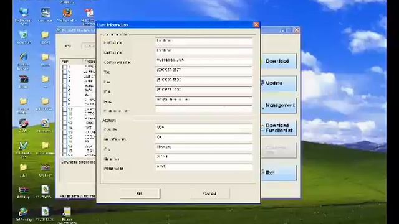Click into the Mobile number input field
Viewport: 399px width, 224px height.
(204, 91)
